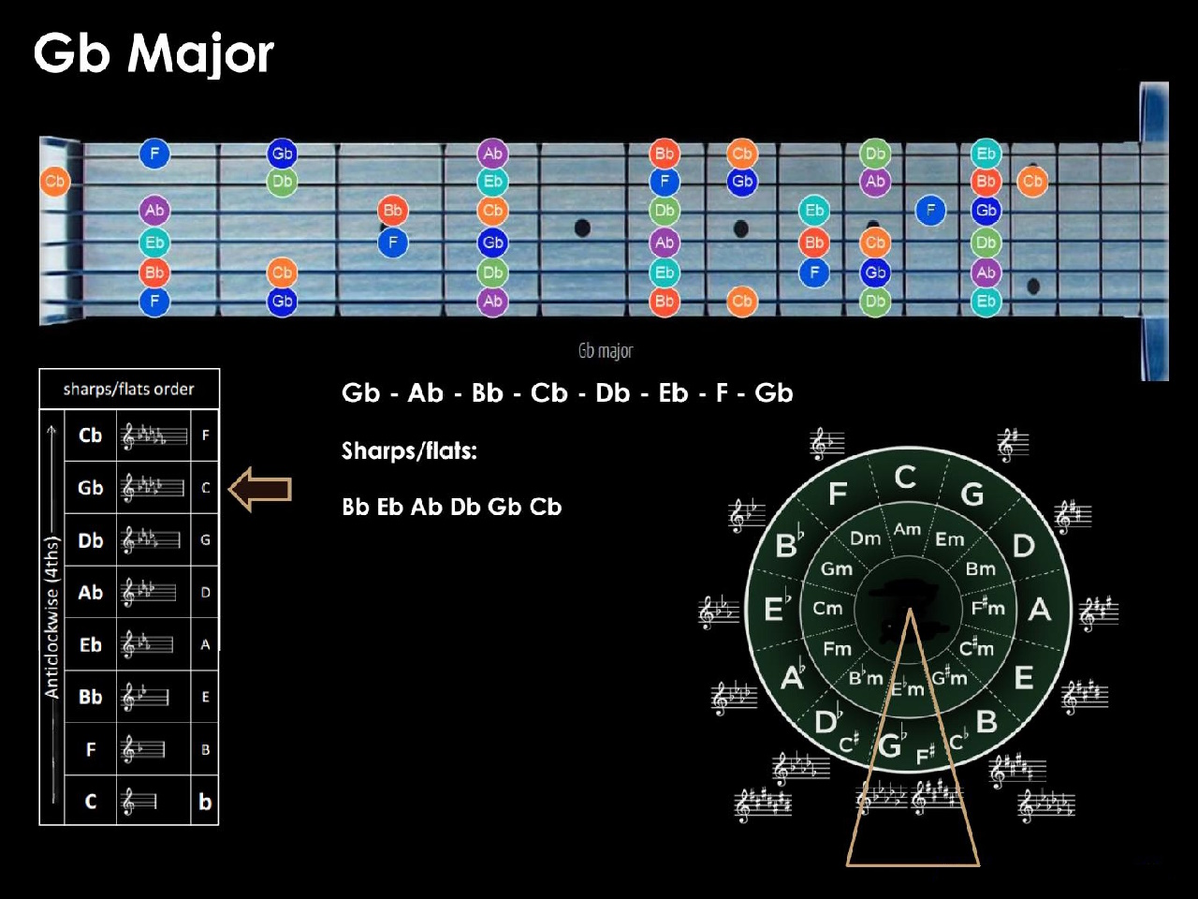The width and height of the screenshot is (1198, 899).
Task: Select A major on the circle of fifths
Action: point(1039,610)
